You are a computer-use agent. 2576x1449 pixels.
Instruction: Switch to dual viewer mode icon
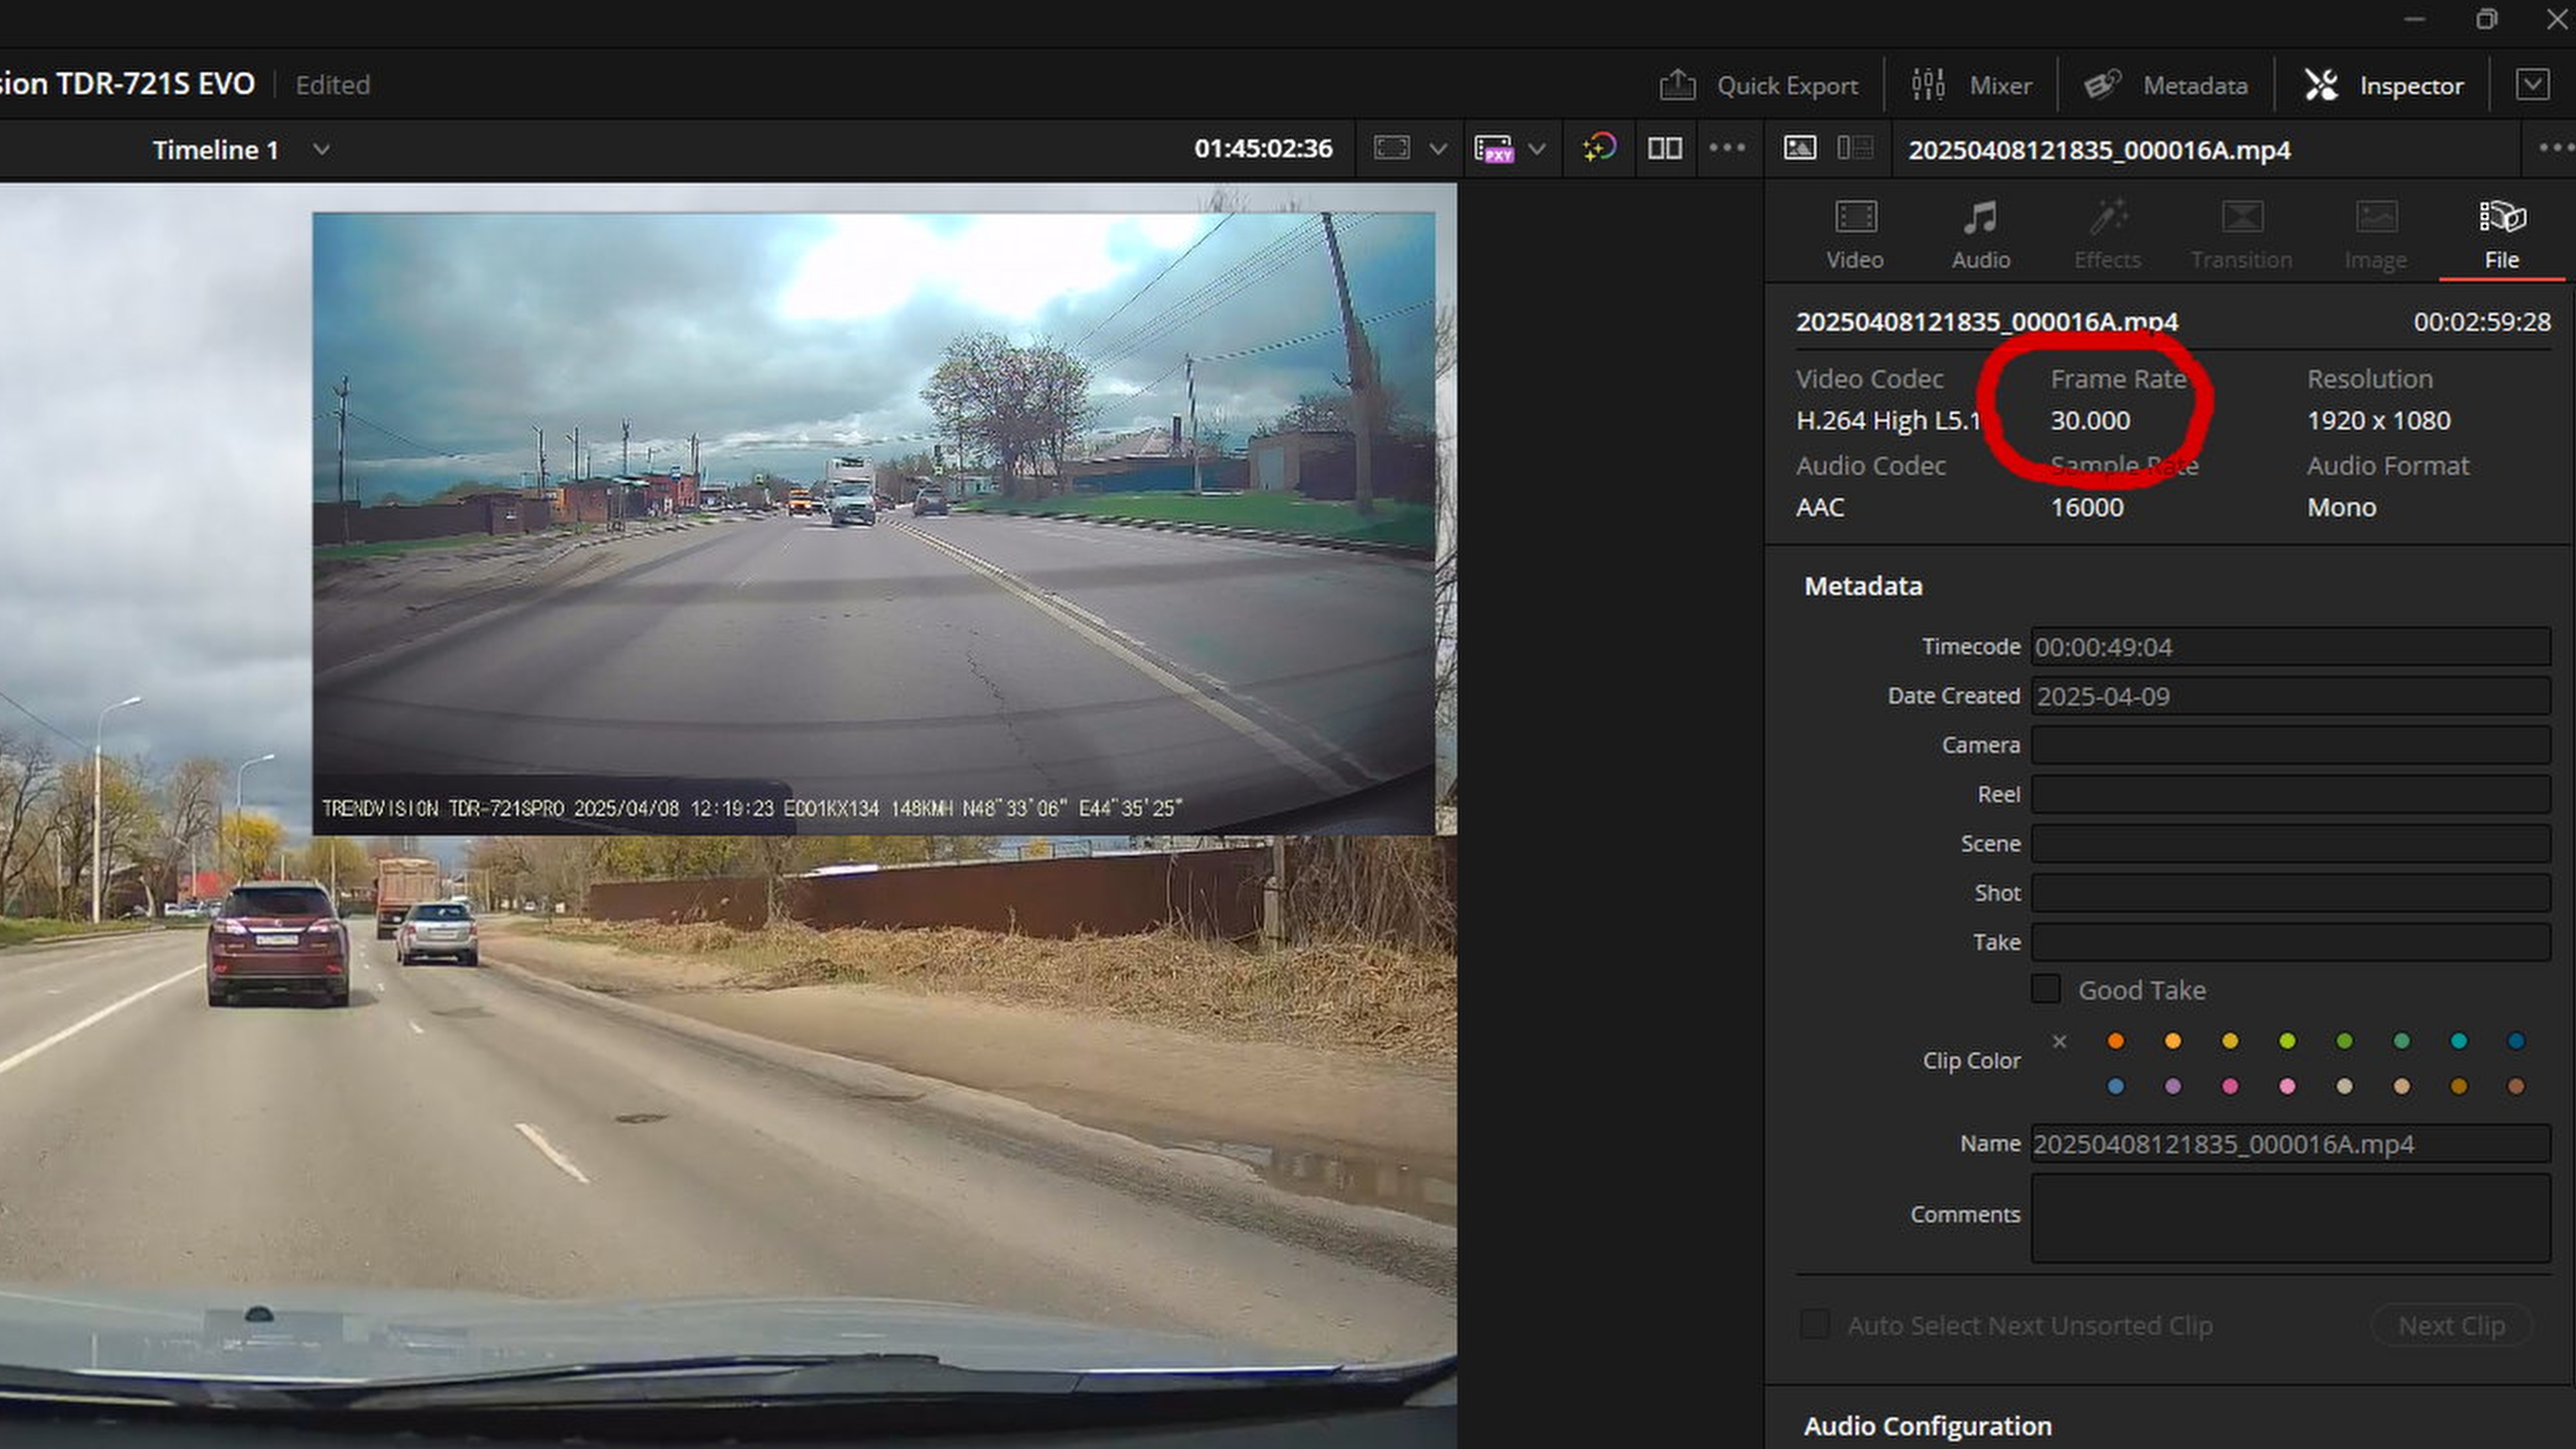pos(1665,149)
